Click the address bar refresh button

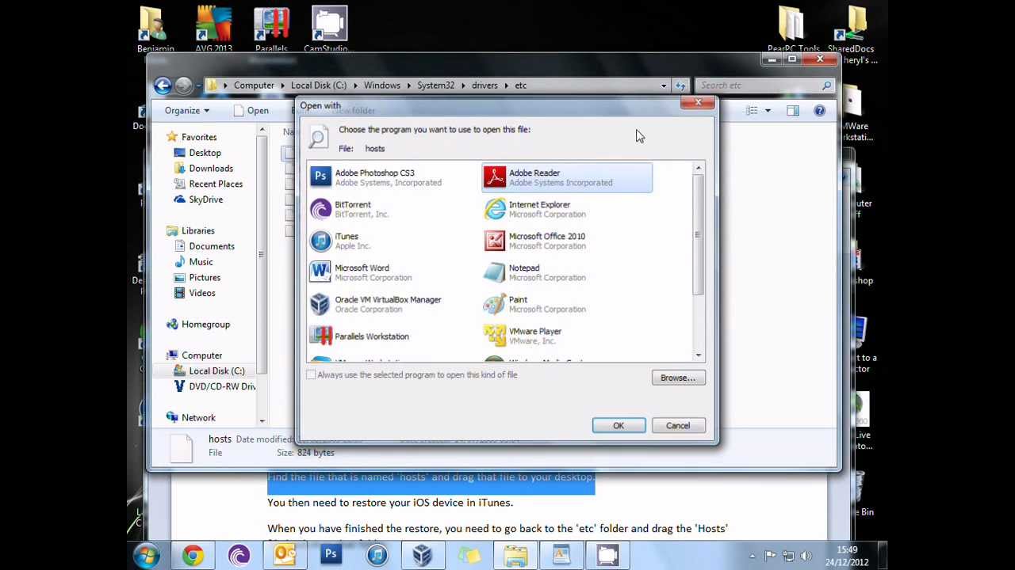pyautogui.click(x=680, y=85)
